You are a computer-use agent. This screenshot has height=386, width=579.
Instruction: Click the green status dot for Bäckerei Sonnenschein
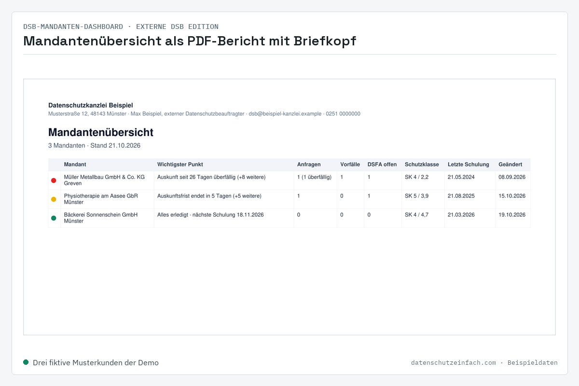click(54, 218)
